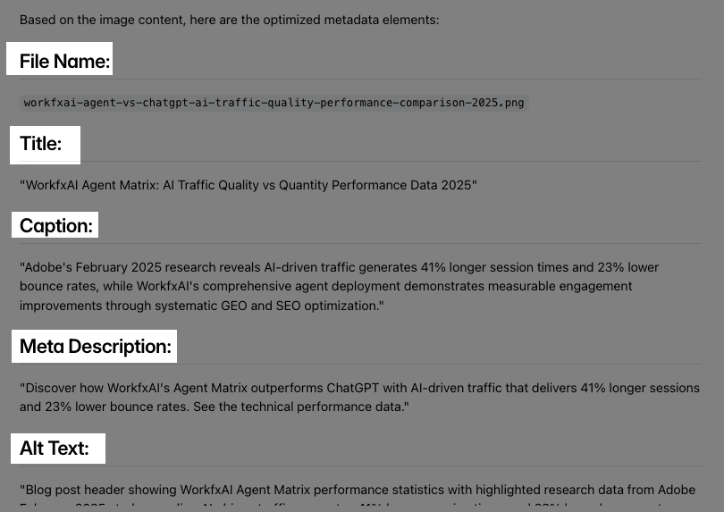Click the caption starting "Adobe's February 2025 research"
The image size is (724, 512).
pyautogui.click(x=339, y=286)
